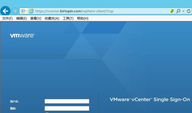Open the 帮助(H) menu

[x=83, y=19]
